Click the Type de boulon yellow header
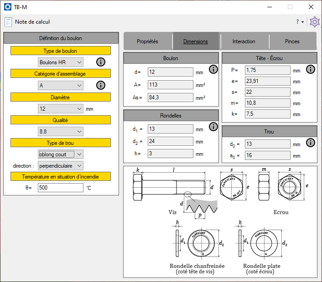The width and height of the screenshot is (322, 282). [61, 51]
